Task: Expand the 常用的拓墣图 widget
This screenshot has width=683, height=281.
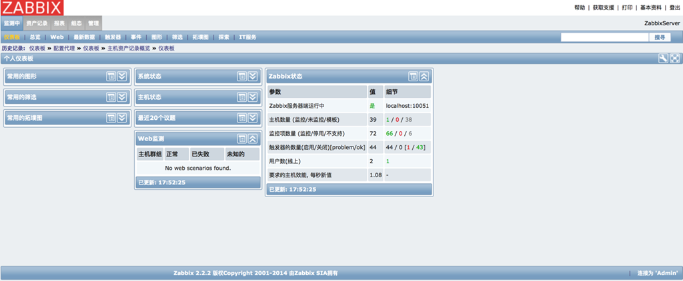Action: pos(122,118)
